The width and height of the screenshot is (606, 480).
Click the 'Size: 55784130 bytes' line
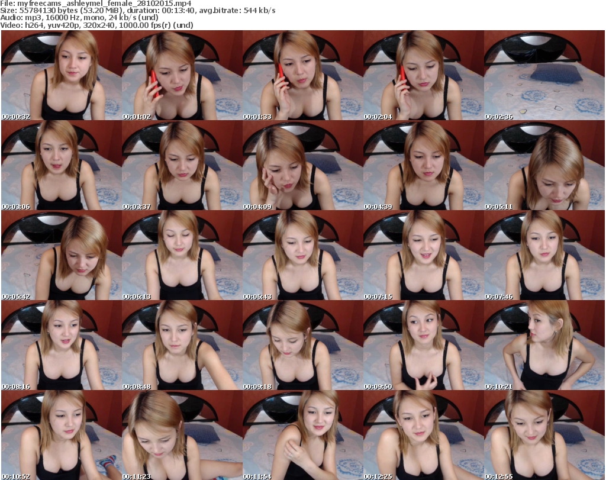pyautogui.click(x=138, y=11)
